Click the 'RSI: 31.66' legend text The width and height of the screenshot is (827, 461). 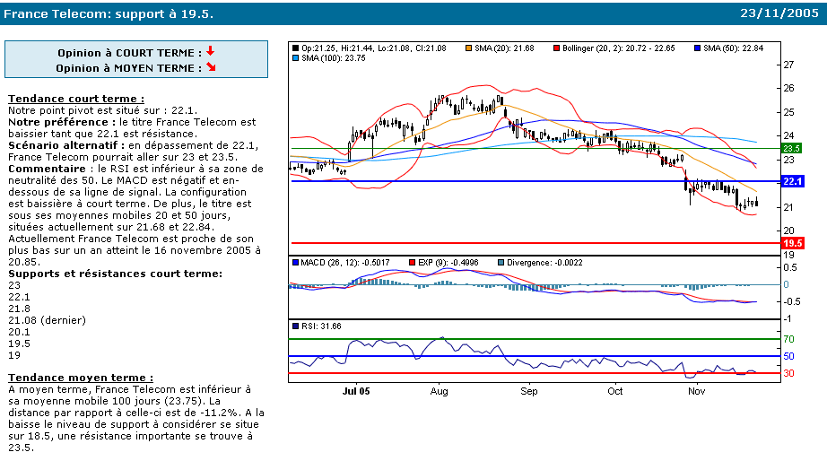click(x=321, y=326)
